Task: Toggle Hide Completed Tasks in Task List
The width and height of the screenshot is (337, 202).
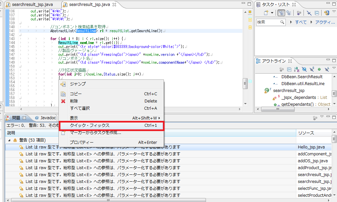Action: pos(309,13)
